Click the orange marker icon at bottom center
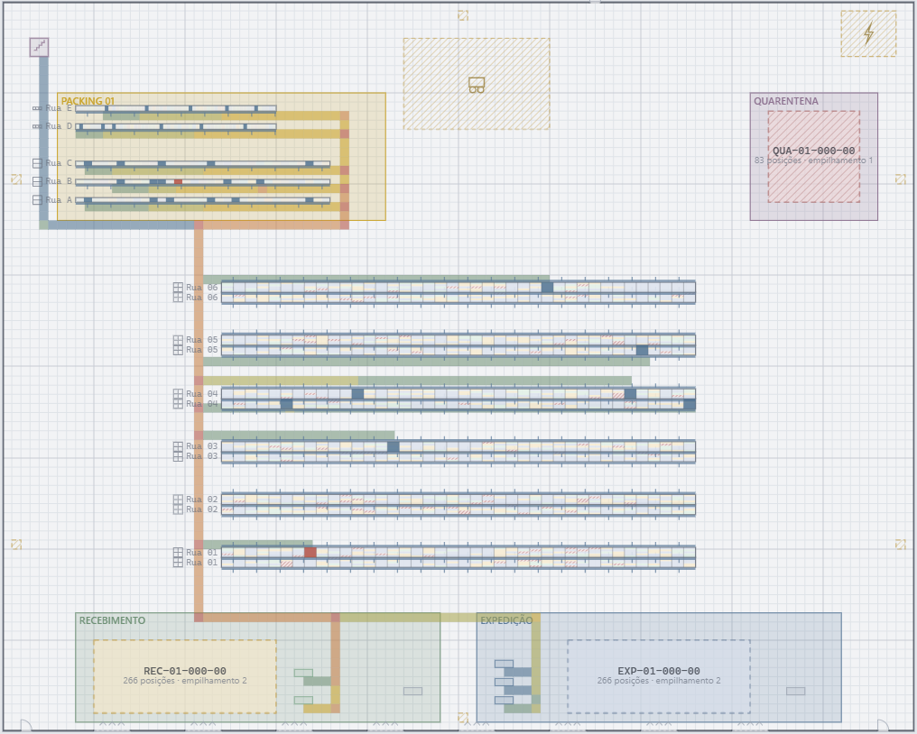The height and width of the screenshot is (734, 917). (463, 717)
